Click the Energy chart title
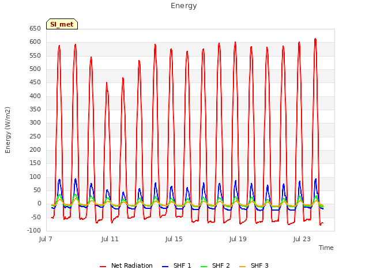The height and width of the screenshot is (277, 369). pyautogui.click(x=184, y=6)
